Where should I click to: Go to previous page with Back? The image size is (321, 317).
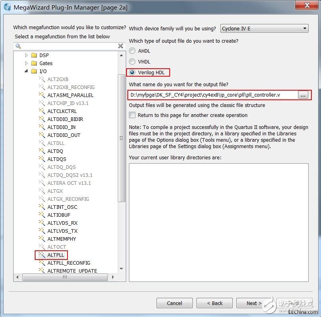(214, 303)
